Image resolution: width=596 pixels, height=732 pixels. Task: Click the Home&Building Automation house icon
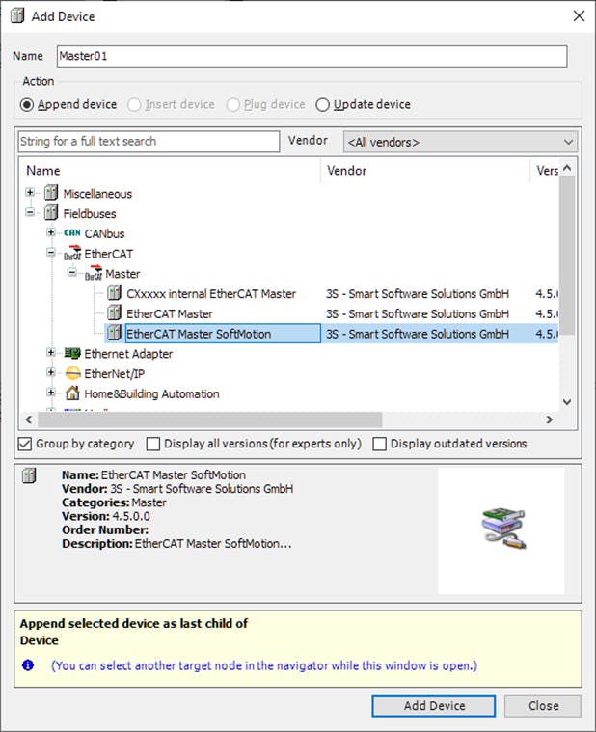click(x=72, y=393)
